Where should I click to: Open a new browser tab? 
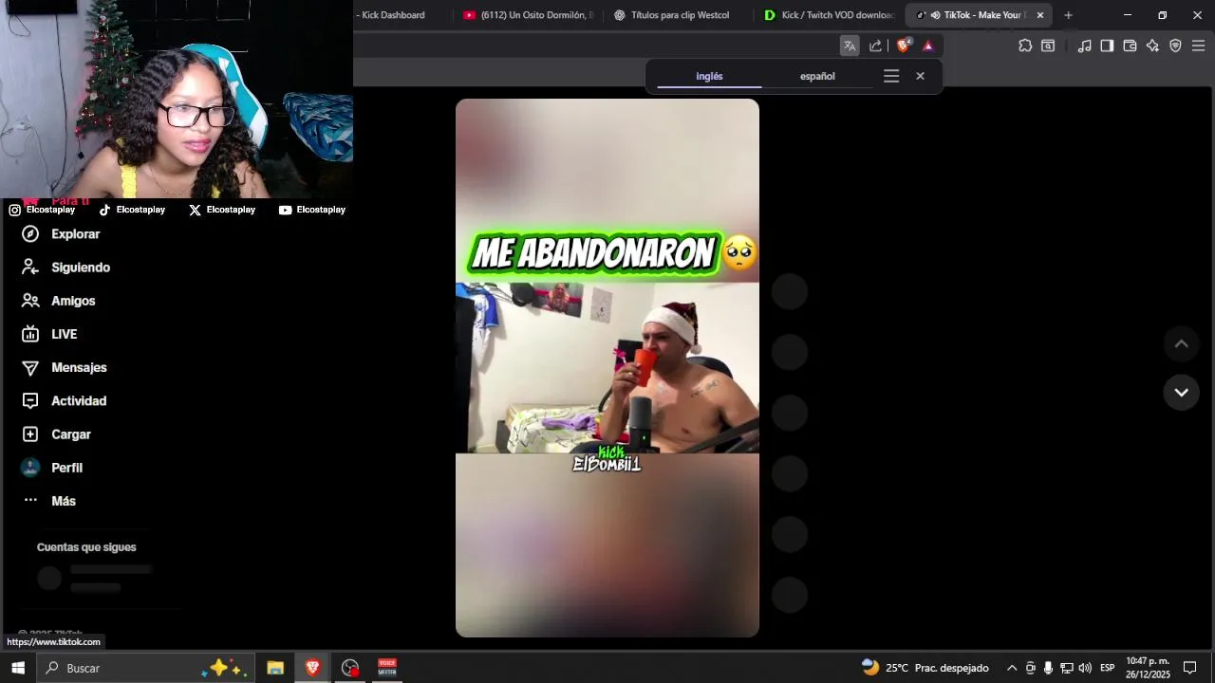[x=1068, y=15]
